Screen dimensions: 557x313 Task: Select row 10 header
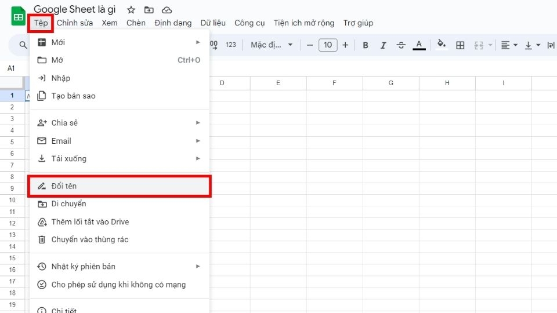(12, 200)
